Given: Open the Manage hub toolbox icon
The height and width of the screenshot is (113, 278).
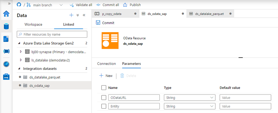Looking at the screenshot, I should pyautogui.click(x=6, y=76).
